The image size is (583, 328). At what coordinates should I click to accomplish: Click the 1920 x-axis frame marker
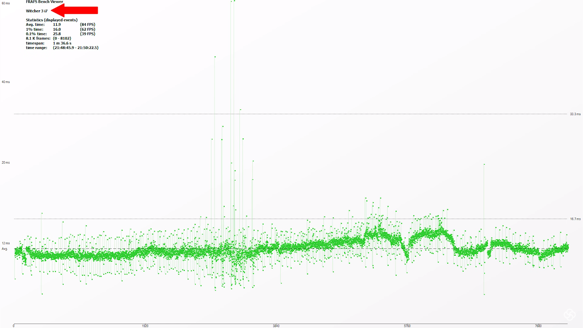pyautogui.click(x=145, y=326)
